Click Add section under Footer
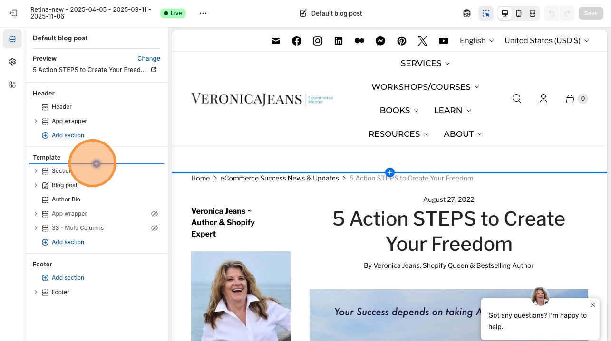Screen dimensions: 611x341 pos(63,278)
